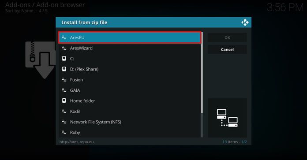The width and height of the screenshot is (307, 160).
Task: Click the drive icon beside C:
Action: [64, 58]
